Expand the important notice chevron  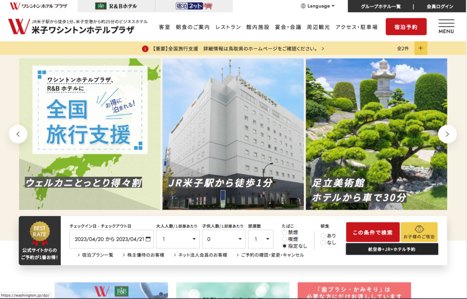(323, 49)
